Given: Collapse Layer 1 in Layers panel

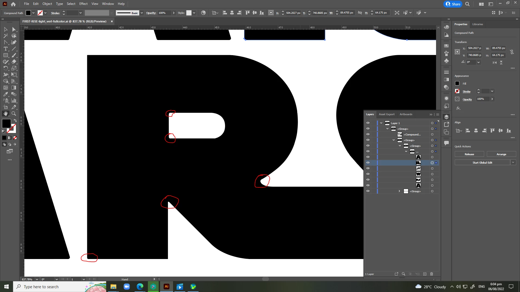Looking at the screenshot, I should pos(381,123).
